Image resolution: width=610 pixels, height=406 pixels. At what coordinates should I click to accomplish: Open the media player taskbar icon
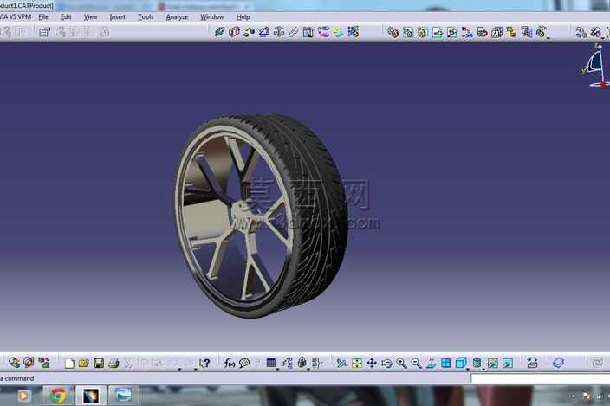coord(23,396)
